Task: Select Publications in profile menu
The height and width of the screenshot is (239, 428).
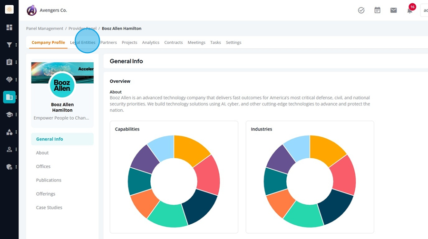Action: 49,180
